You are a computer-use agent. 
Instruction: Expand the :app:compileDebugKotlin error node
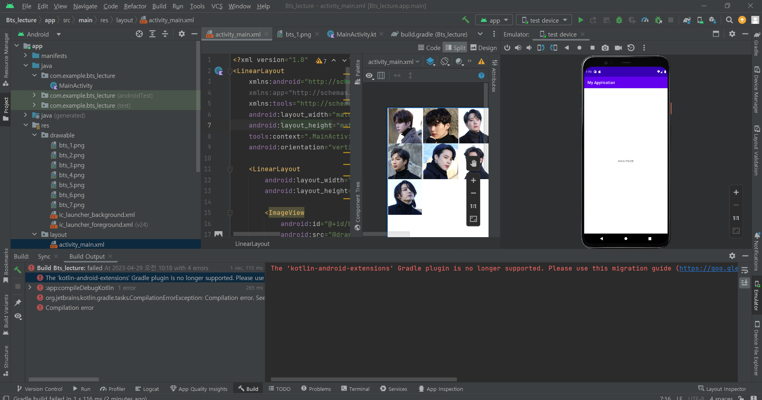coord(30,288)
